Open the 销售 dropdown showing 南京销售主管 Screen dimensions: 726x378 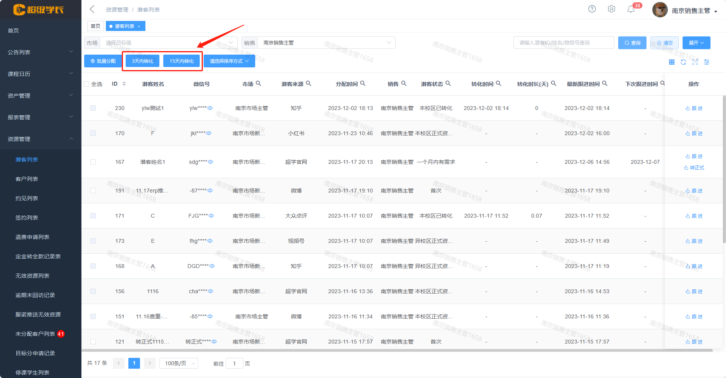[326, 43]
